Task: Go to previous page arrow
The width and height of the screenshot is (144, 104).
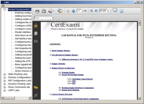Action: [68, 11]
